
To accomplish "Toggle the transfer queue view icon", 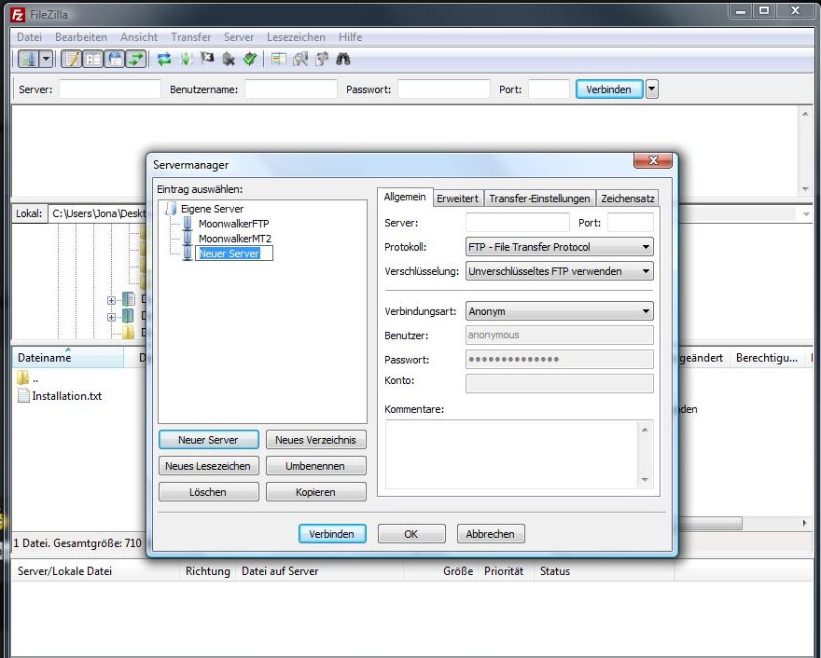I will click(x=136, y=59).
